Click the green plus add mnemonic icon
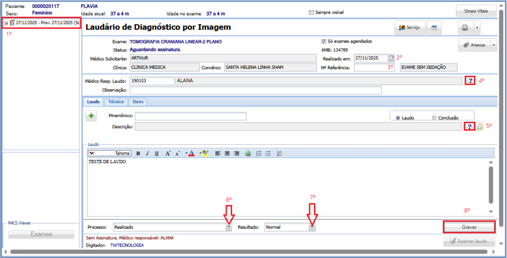This screenshot has height=258, width=507. tap(92, 116)
